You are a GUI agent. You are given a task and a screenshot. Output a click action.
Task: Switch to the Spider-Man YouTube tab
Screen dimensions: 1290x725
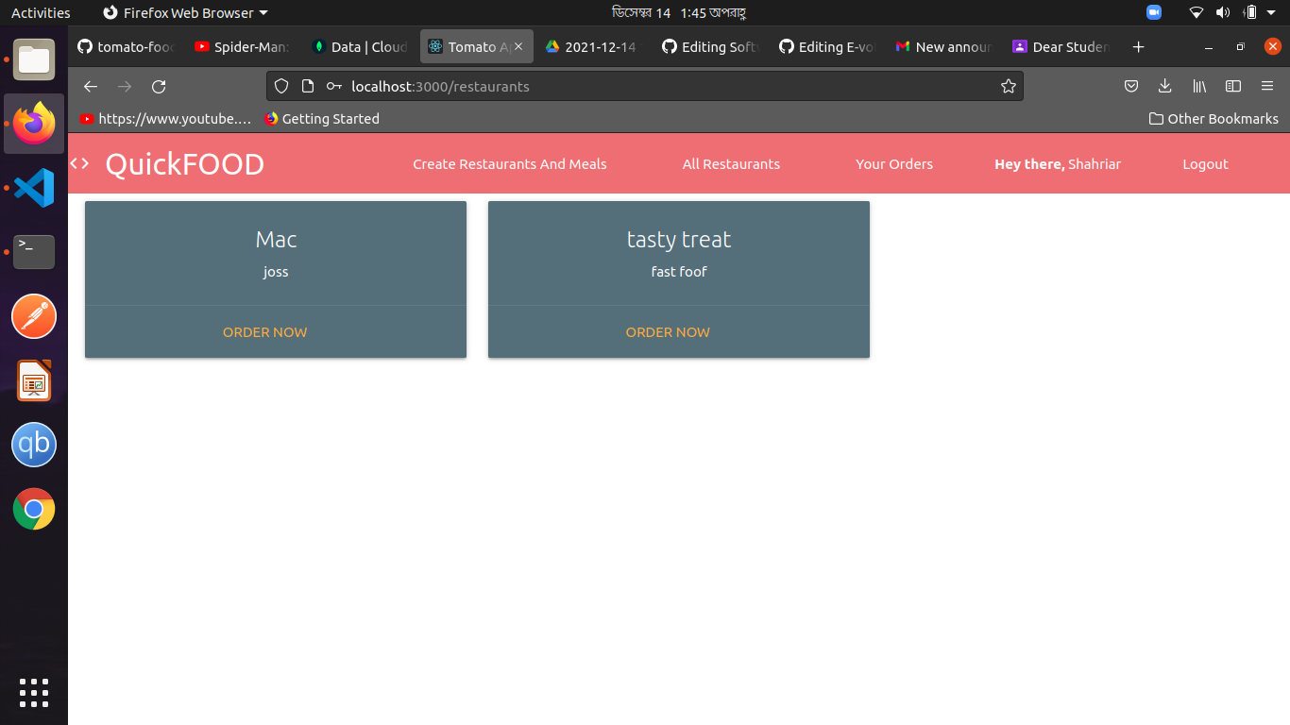[241, 46]
